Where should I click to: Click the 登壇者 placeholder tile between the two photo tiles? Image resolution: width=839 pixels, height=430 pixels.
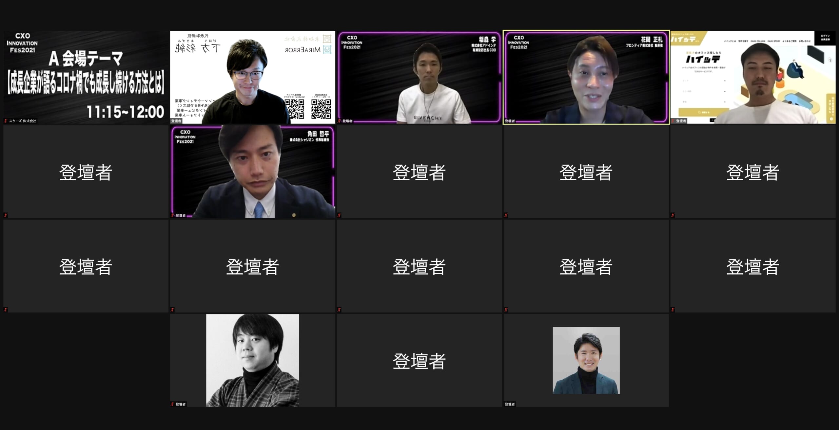(x=419, y=360)
